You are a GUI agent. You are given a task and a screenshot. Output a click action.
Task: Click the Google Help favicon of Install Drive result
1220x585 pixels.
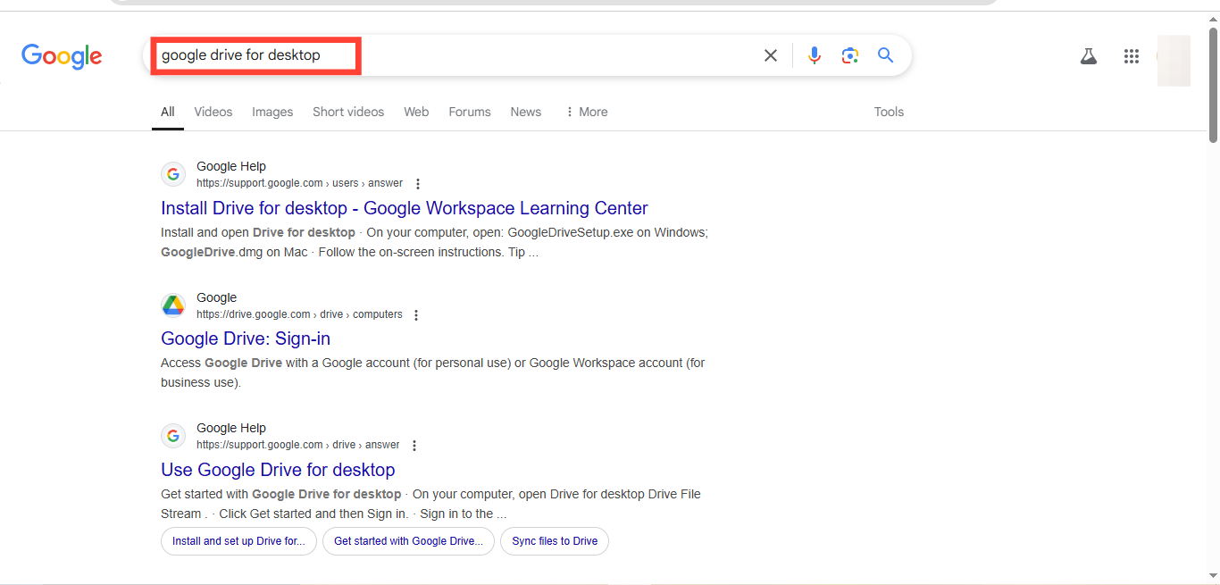tap(173, 174)
